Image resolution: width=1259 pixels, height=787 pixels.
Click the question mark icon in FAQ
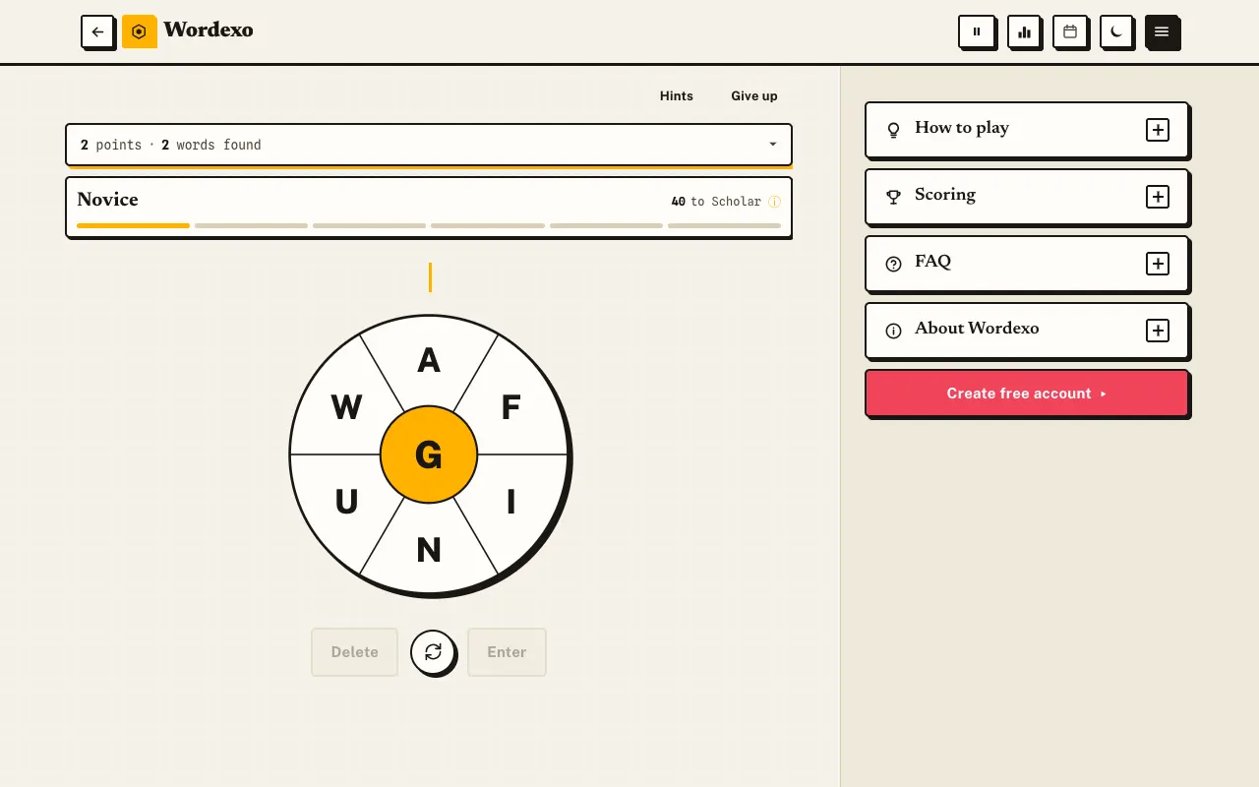pyautogui.click(x=893, y=264)
